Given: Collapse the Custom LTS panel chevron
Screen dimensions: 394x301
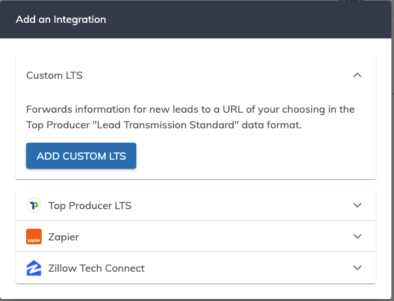Looking at the screenshot, I should click(x=357, y=76).
